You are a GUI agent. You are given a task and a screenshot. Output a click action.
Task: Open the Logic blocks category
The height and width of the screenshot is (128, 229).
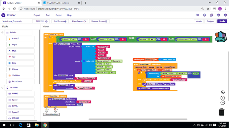(20, 45)
